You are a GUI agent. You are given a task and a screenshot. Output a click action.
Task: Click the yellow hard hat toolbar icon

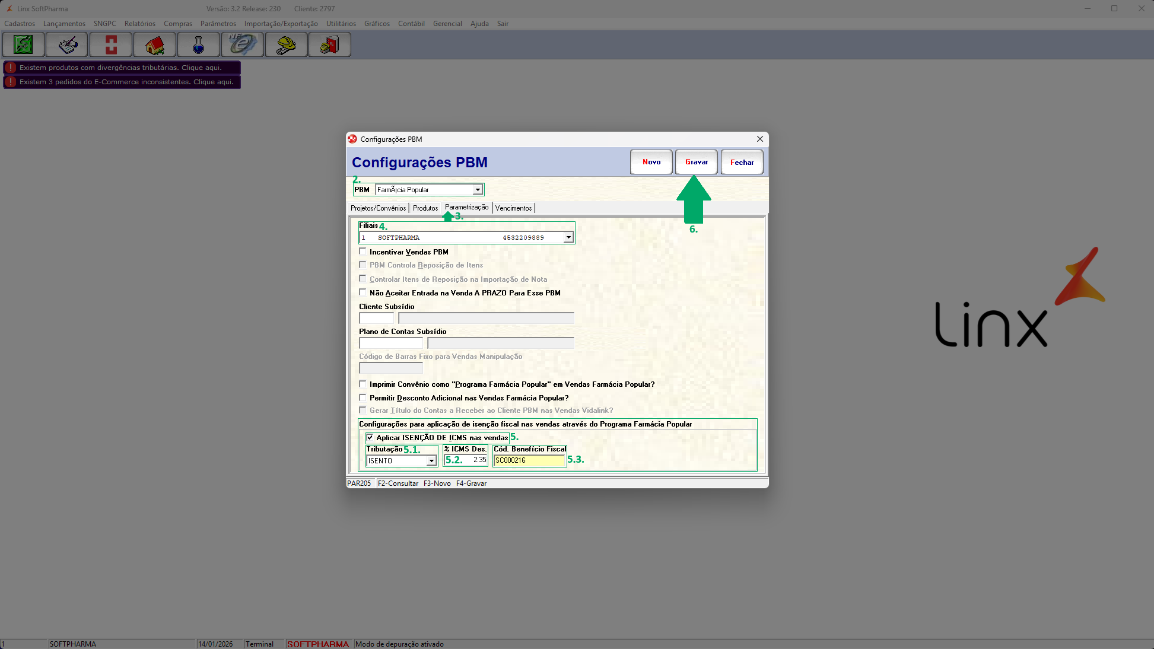[287, 45]
